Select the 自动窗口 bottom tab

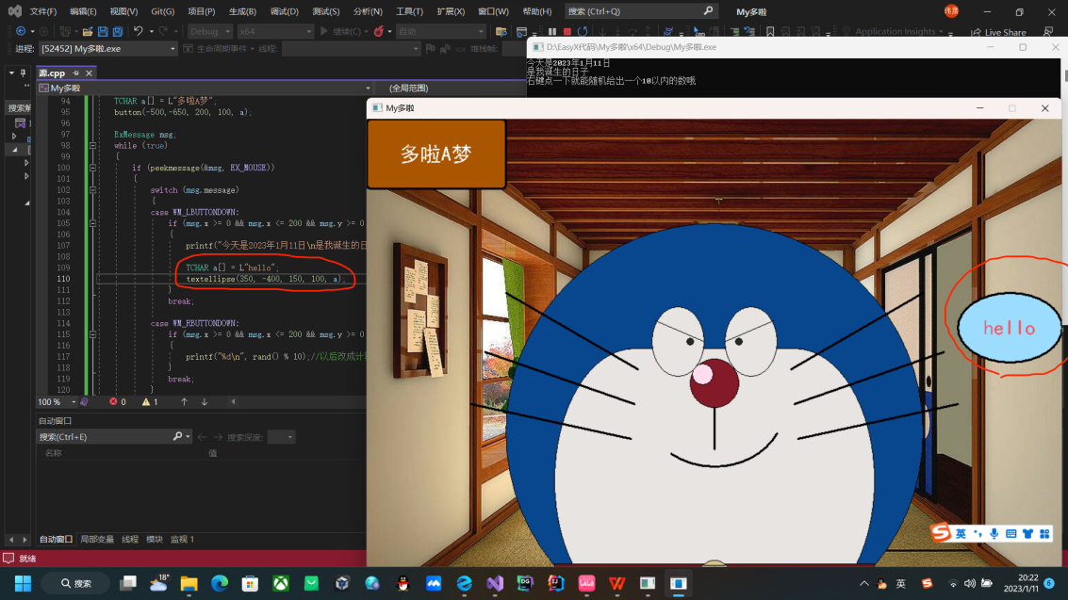[56, 540]
